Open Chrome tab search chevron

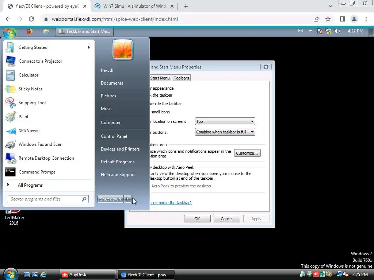pos(330,6)
